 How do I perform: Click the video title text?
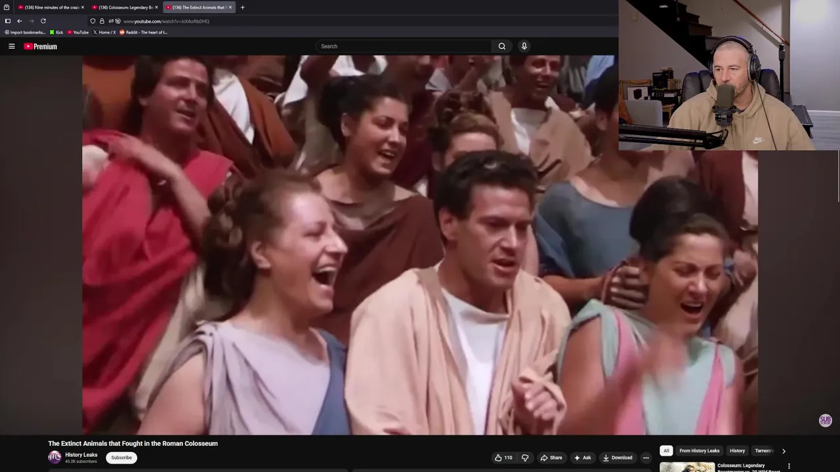point(133,443)
